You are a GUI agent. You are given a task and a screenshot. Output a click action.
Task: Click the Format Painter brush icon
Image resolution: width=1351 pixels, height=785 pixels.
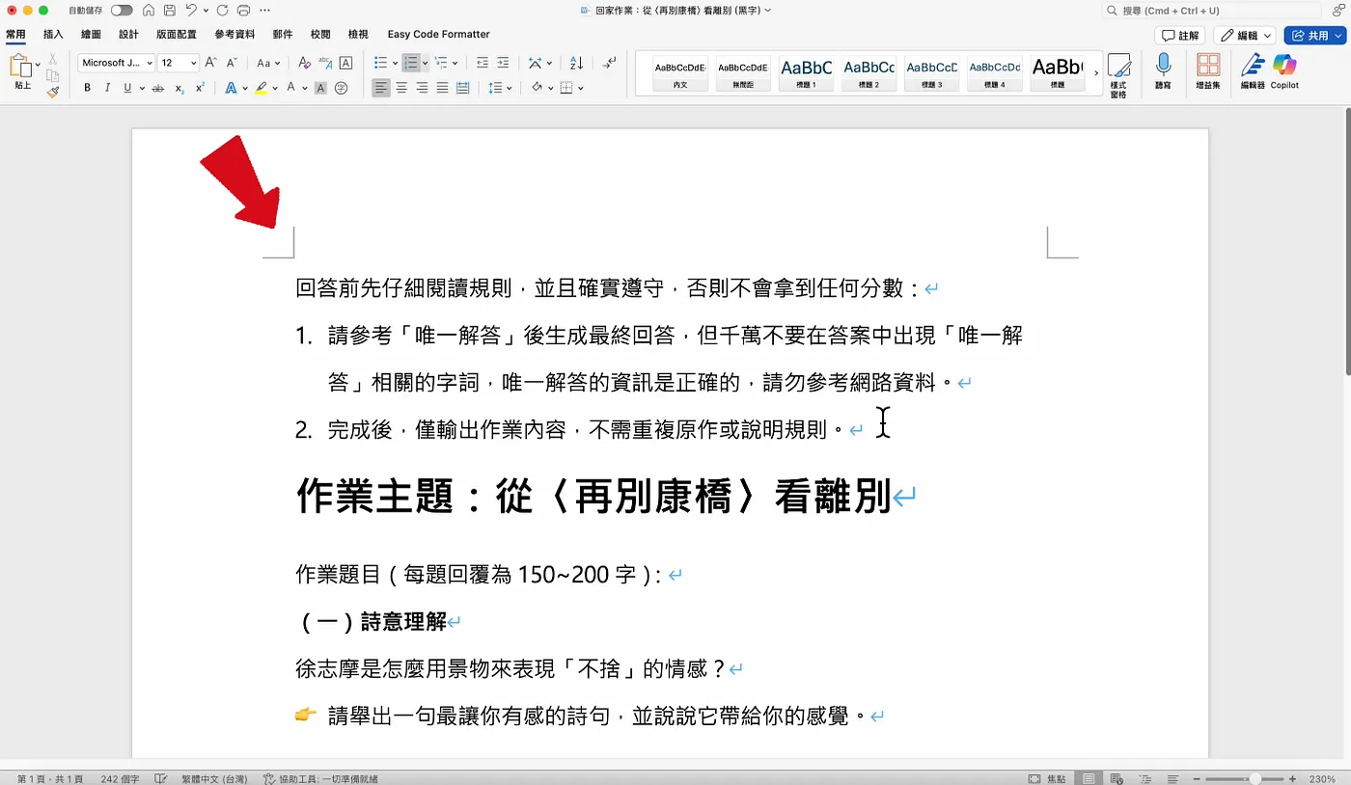(x=53, y=92)
